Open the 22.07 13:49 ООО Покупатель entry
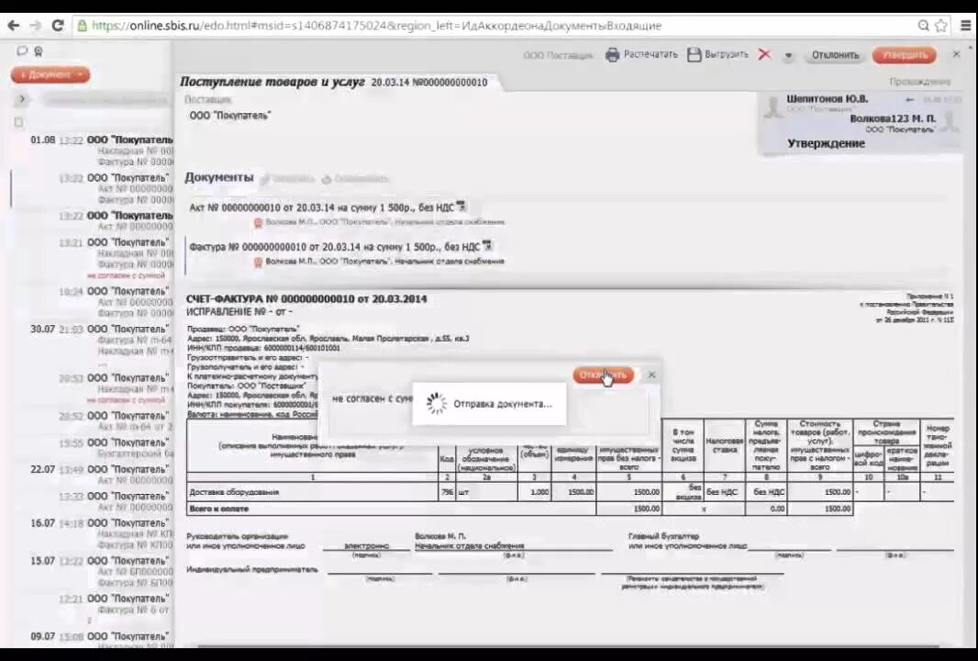978x661 pixels. (101, 475)
